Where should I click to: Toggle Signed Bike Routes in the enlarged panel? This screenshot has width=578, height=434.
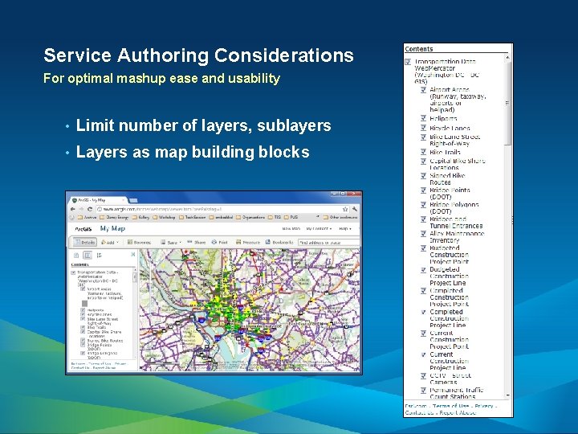tap(424, 176)
